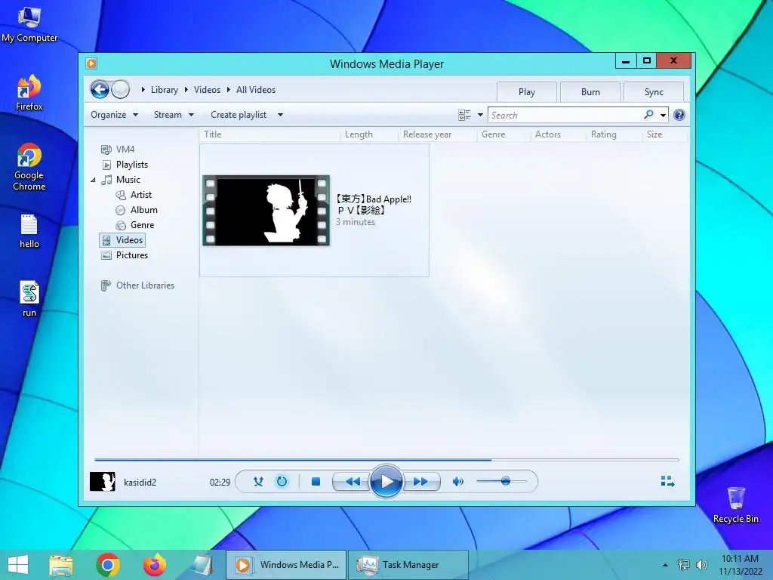Switch to Now Playing view
The height and width of the screenshot is (580, 773).
(667, 482)
